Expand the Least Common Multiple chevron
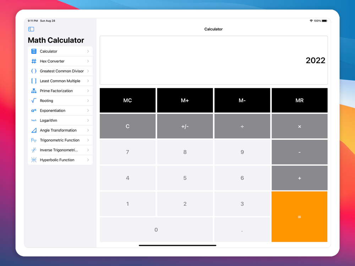Screen dimensions: 355x266 point(88,81)
